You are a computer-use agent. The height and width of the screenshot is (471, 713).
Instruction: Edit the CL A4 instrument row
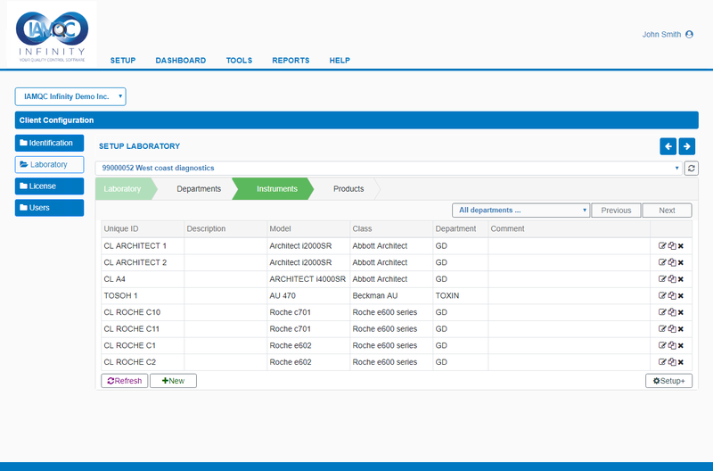(x=662, y=279)
